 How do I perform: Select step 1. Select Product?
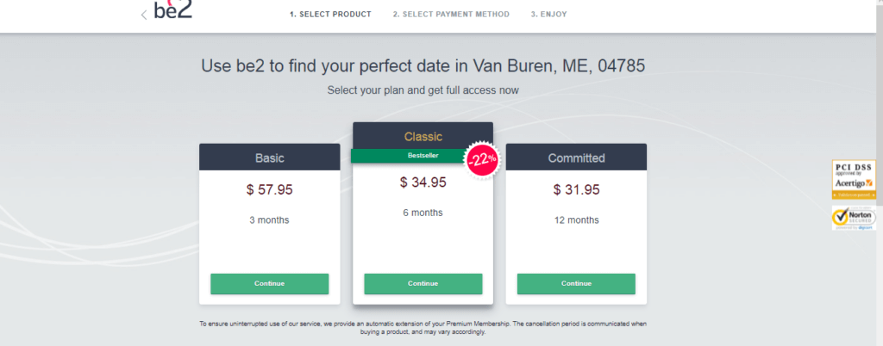(x=330, y=15)
